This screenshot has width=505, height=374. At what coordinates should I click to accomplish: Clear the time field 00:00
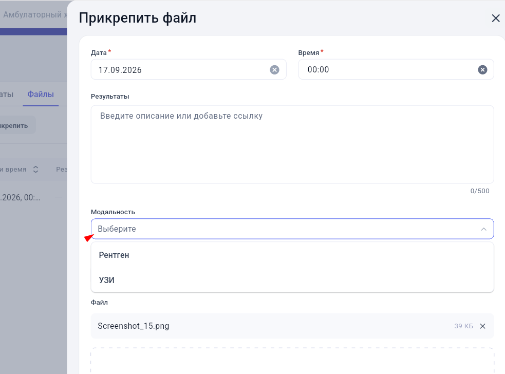point(482,69)
